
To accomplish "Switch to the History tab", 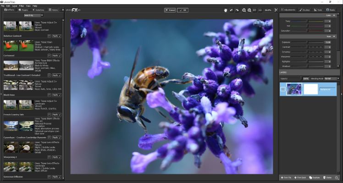I will pyautogui.click(x=54, y=10).
